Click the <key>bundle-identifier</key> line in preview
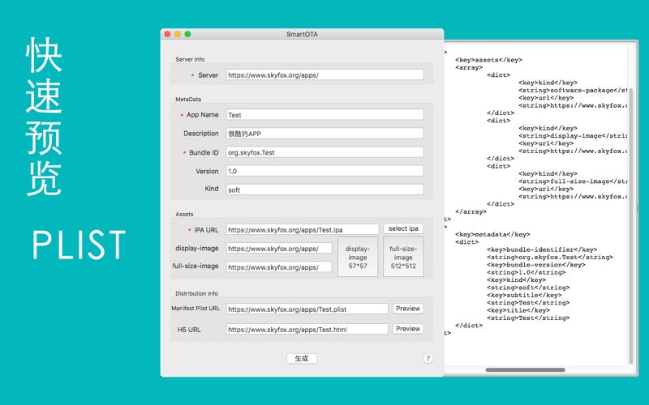The width and height of the screenshot is (649, 405). click(x=542, y=249)
